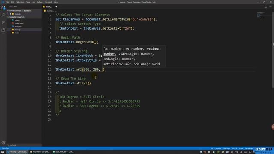Click '360 Degree = Full Circle' comment
Screen dimensions: 274x154
(82, 97)
